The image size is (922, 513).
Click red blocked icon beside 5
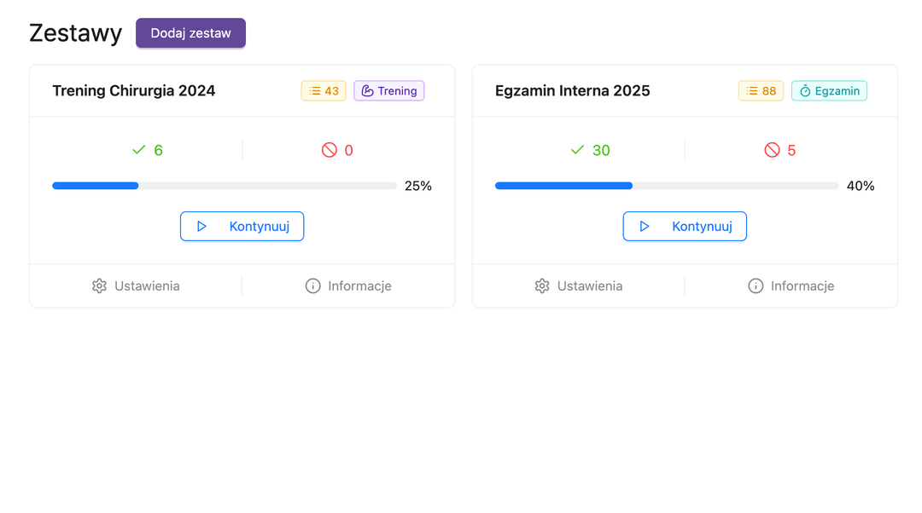click(772, 150)
